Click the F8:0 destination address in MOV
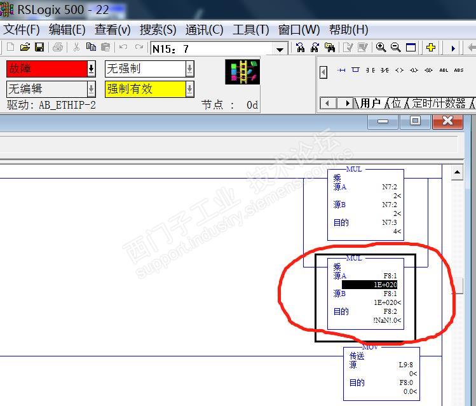The height and width of the screenshot is (406, 476). 406,382
